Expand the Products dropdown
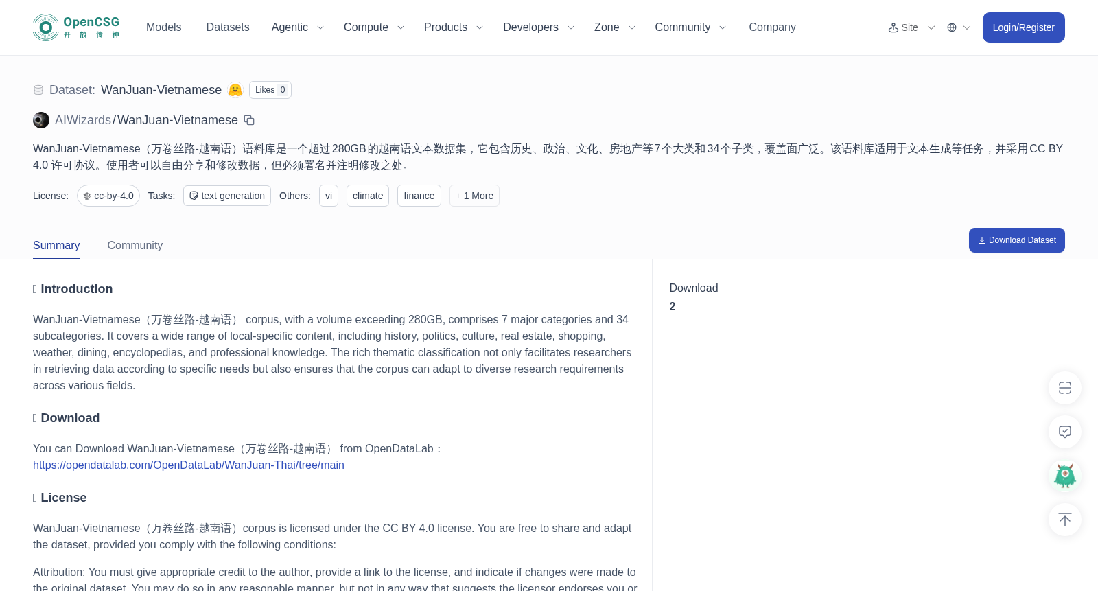 click(x=454, y=27)
